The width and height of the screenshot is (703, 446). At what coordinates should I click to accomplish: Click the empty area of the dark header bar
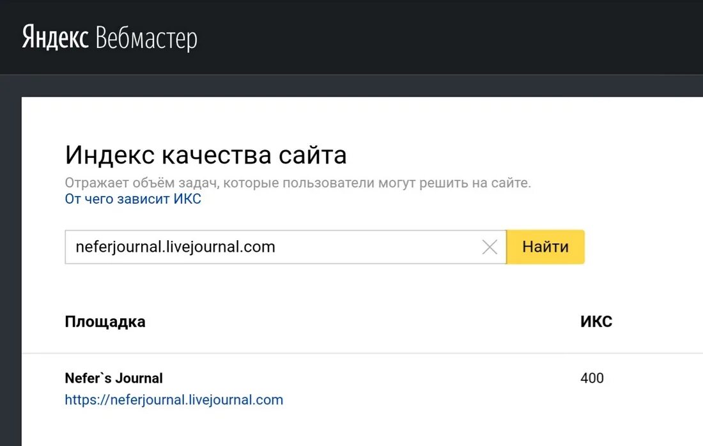pyautogui.click(x=447, y=37)
